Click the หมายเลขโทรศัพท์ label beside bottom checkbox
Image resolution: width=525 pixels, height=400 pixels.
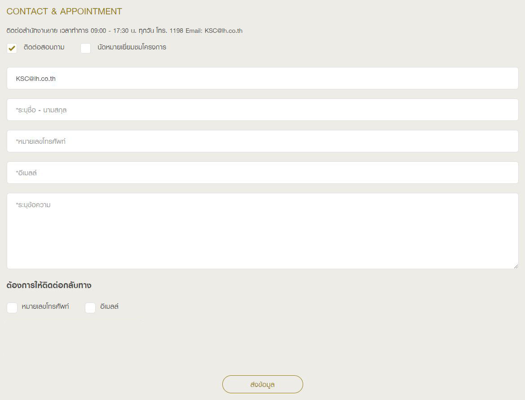[x=45, y=307]
